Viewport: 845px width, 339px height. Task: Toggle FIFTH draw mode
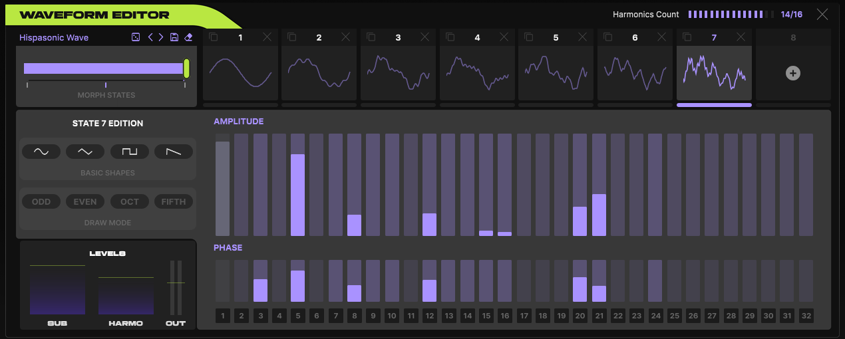pos(174,201)
